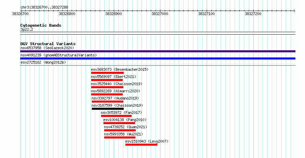
Task: Open the esv3683073 (Besenbacher2015) variant label
Action: point(120,69)
